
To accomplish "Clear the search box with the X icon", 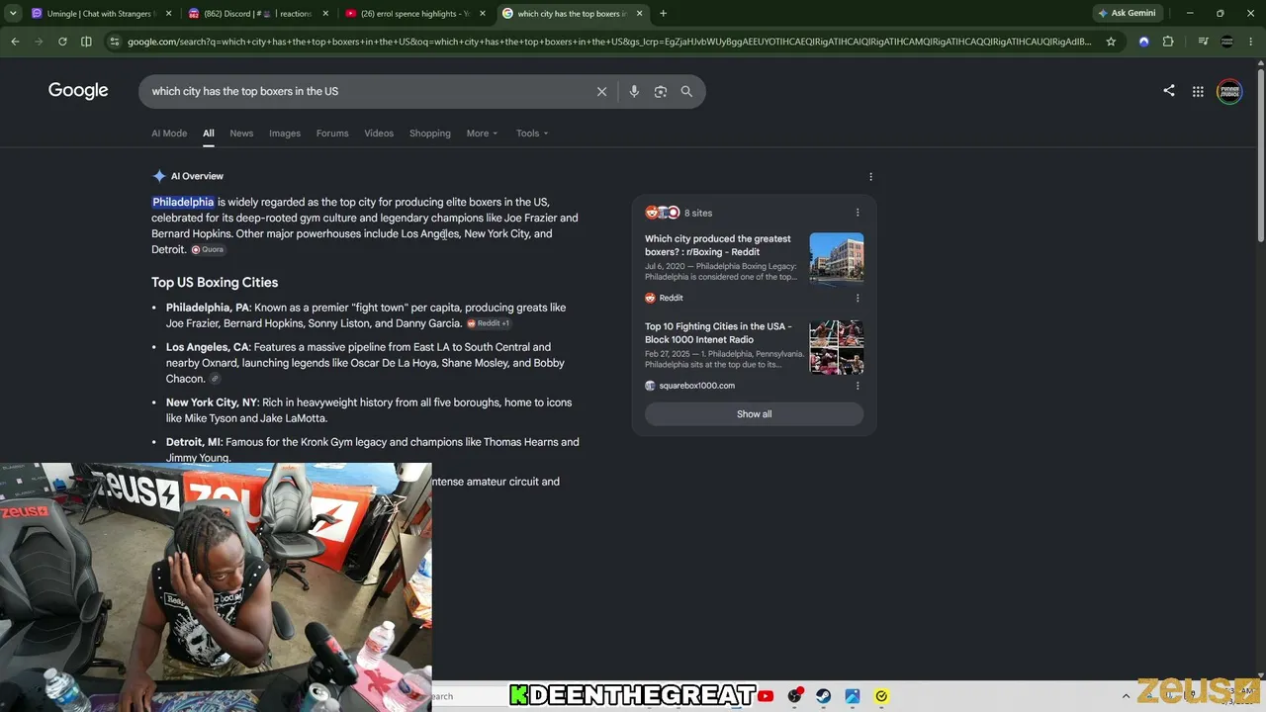I will [601, 91].
